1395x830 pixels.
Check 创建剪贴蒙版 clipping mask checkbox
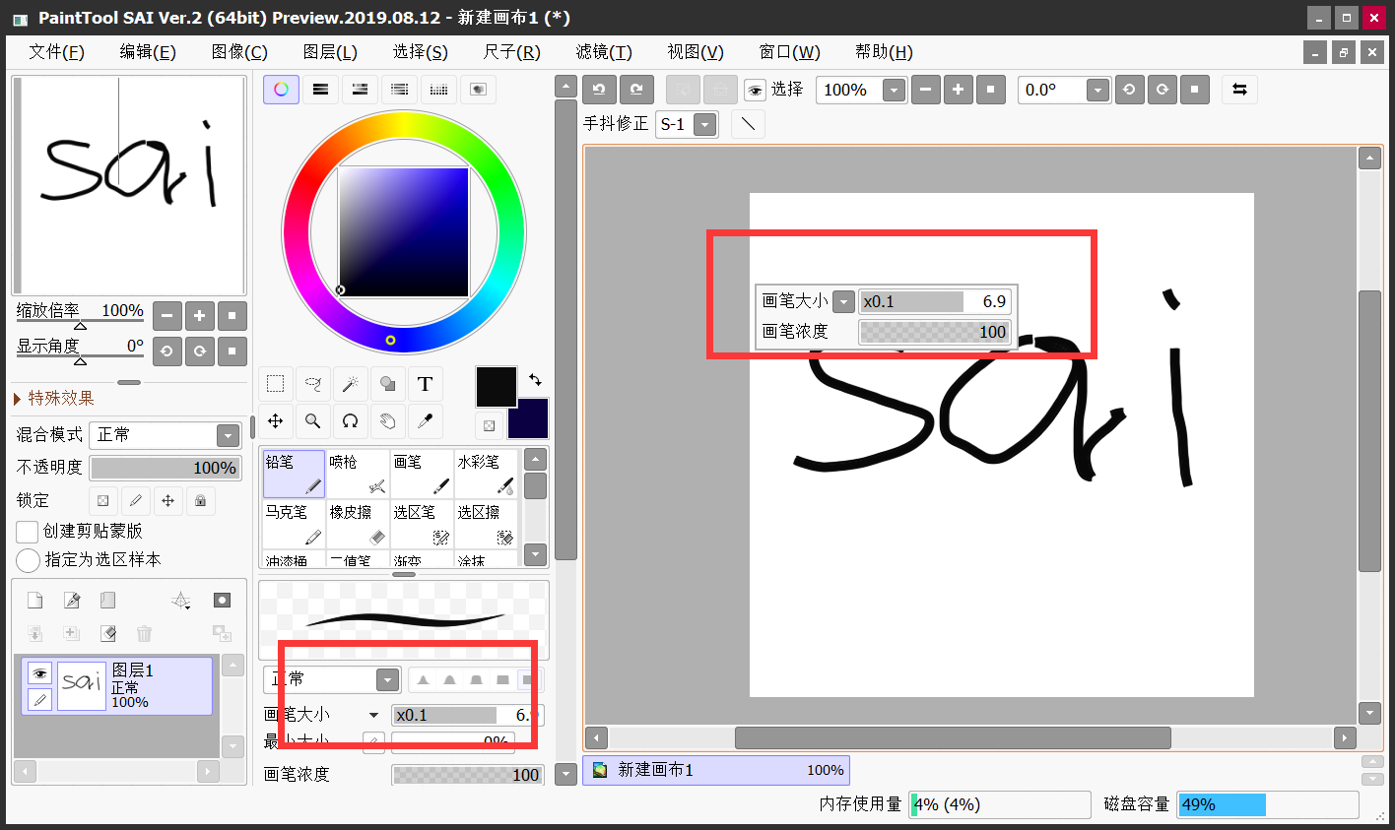(x=28, y=532)
